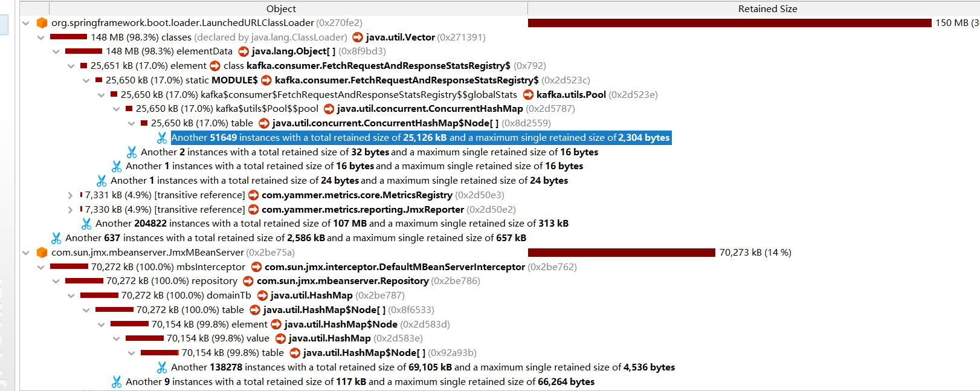Viewport: 980px width, 391px height.
Task: Click reference icon before ConcurrentHashMap$Node[ ]
Action: 264,123
